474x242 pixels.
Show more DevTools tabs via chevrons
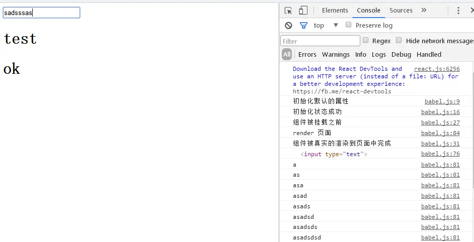point(424,10)
